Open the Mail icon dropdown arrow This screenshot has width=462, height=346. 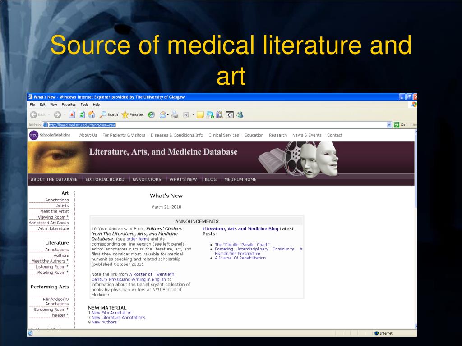(168, 115)
